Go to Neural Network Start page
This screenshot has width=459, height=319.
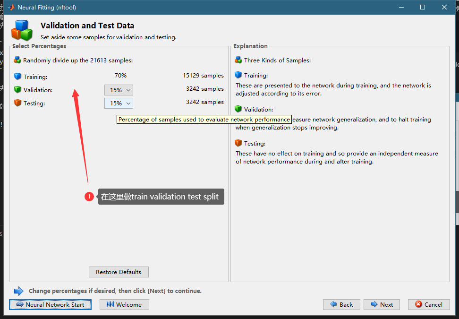tap(50, 305)
